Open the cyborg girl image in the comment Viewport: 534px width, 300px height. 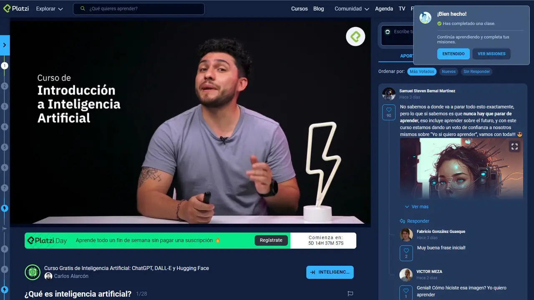coord(461,169)
